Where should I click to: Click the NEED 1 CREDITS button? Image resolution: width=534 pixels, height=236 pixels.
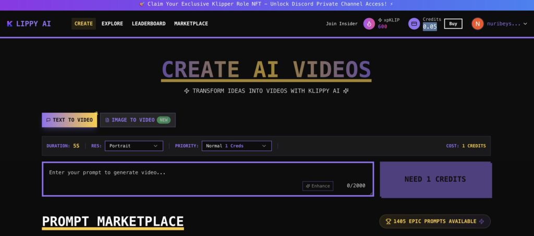tap(435, 180)
